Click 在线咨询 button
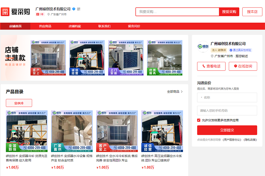 (243, 66)
